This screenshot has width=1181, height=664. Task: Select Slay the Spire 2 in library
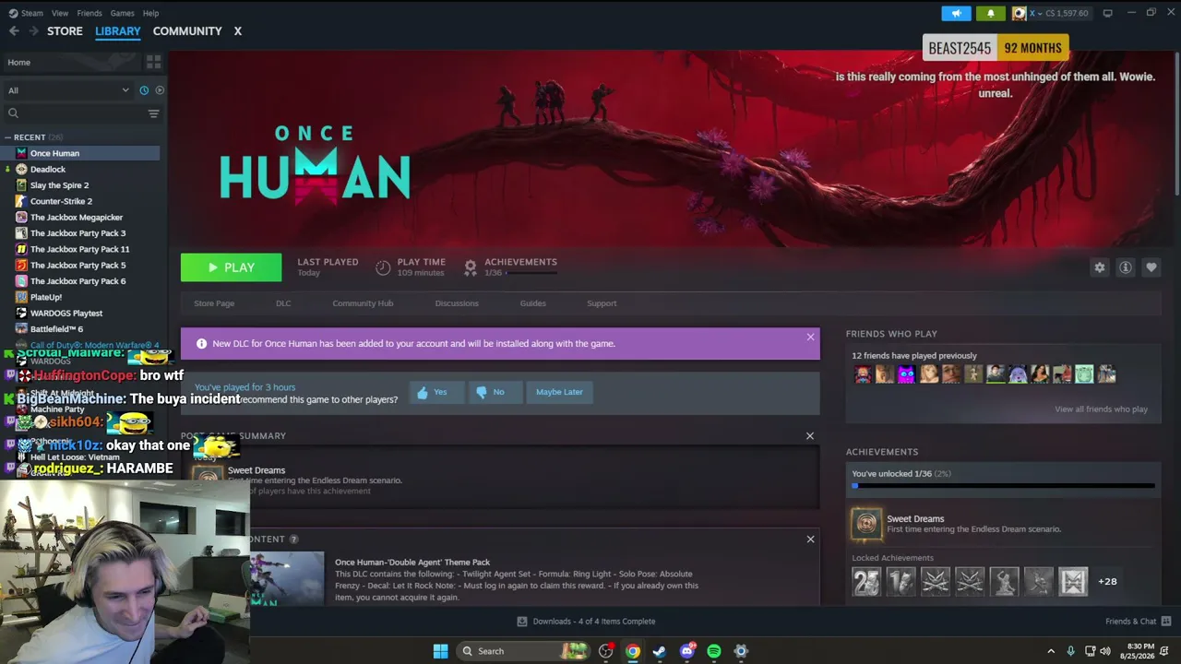pos(81,185)
